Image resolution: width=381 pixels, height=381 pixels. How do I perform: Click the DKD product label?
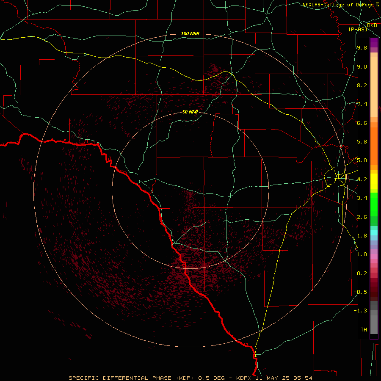click(x=372, y=25)
